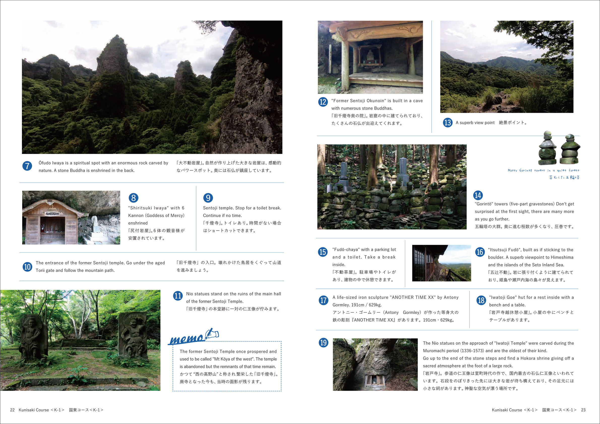
Task: Open the Iwatoji Hokora shrine rock photo
Action: click(x=375, y=365)
